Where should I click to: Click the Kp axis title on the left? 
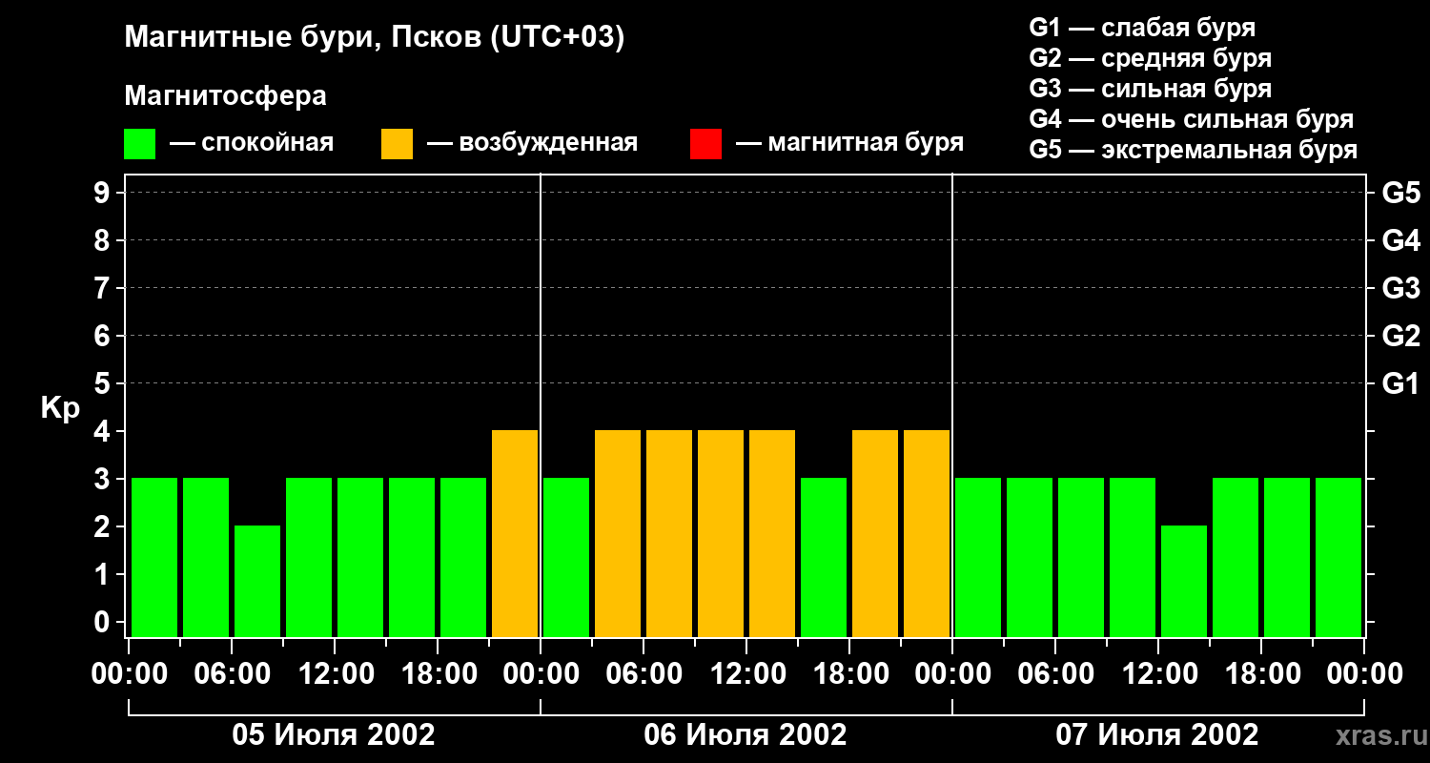pyautogui.click(x=60, y=408)
